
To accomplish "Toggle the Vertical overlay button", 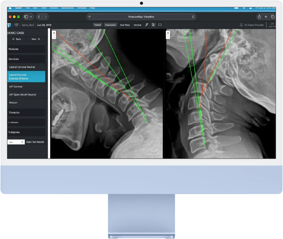I will [x=137, y=25].
